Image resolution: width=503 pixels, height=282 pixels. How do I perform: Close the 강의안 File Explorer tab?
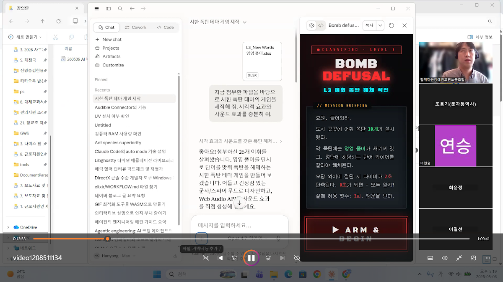(x=77, y=8)
